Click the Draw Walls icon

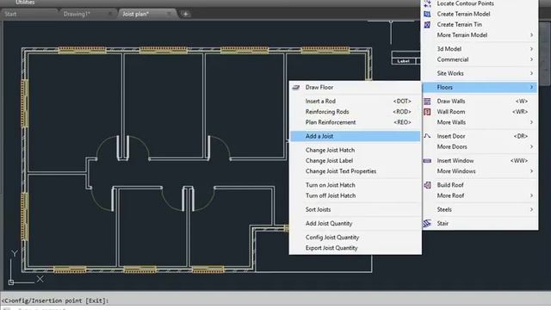(x=427, y=102)
